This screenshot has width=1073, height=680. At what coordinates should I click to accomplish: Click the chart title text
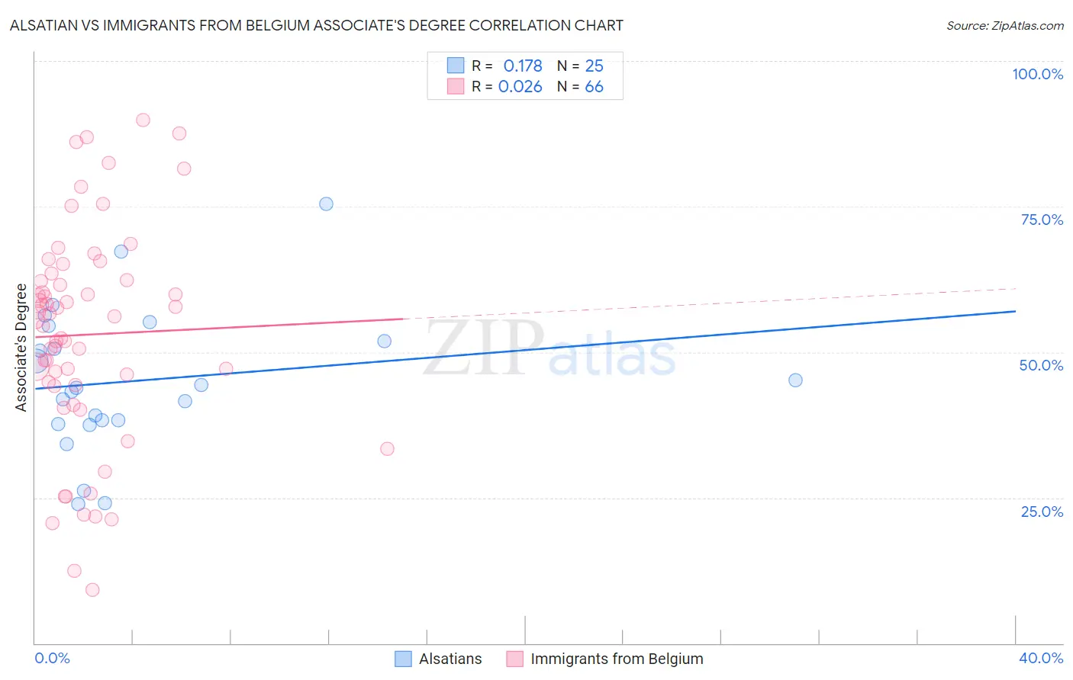(x=317, y=26)
